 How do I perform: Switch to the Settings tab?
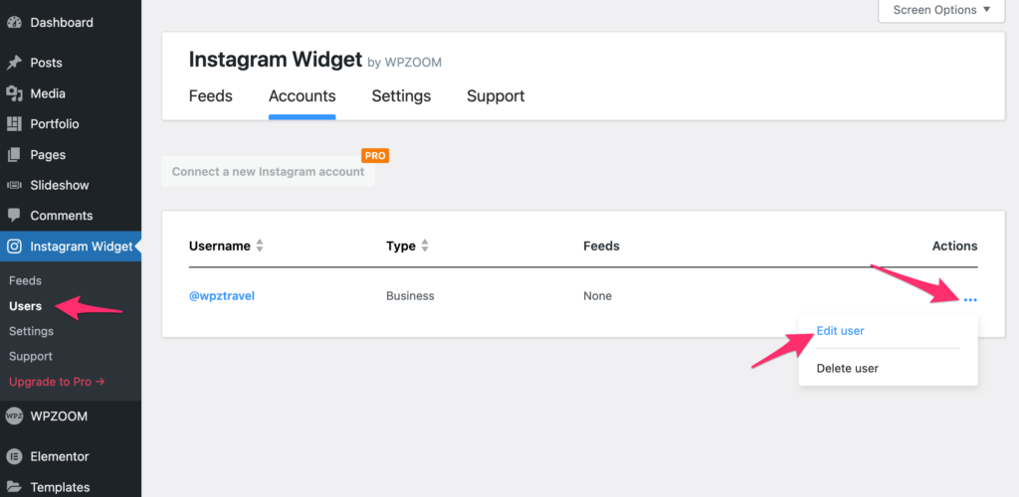pos(401,96)
